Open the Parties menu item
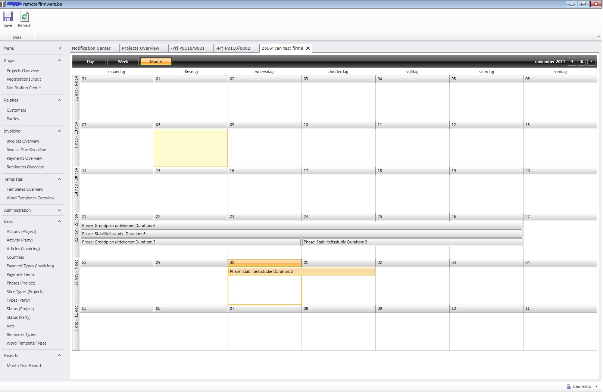The image size is (603, 392). coord(13,119)
